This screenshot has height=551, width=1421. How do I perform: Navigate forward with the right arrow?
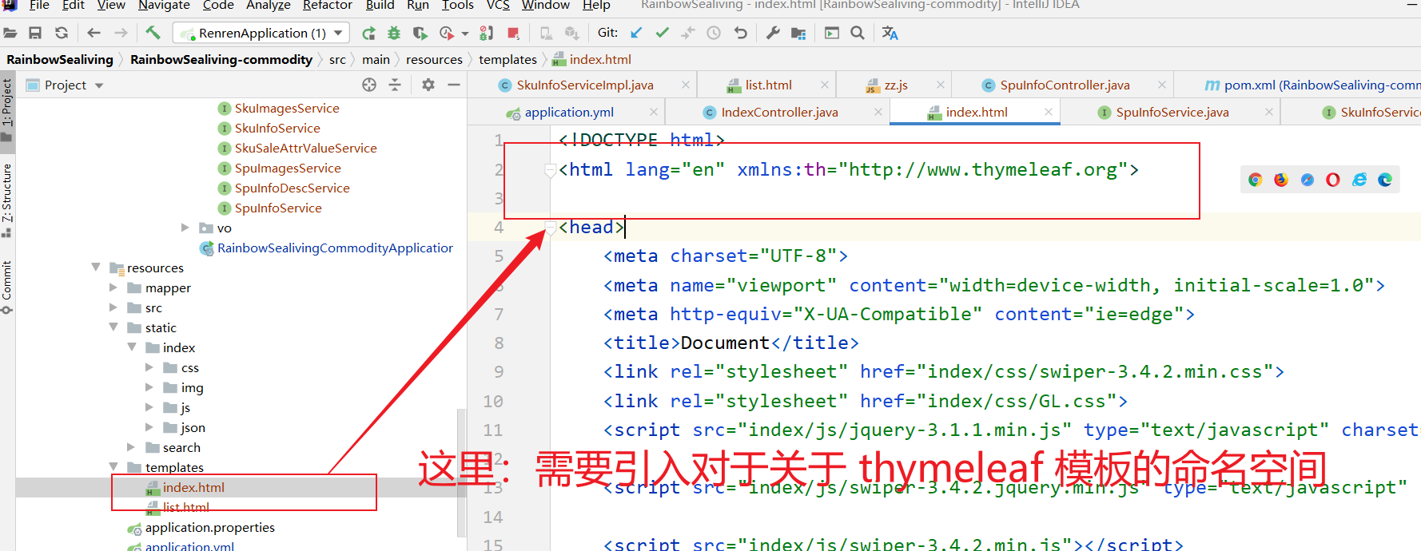(x=121, y=33)
